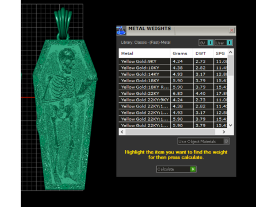This screenshot has width=276, height=207.
Task: Select the Yellow Gold:22KY row
Action: (173, 93)
